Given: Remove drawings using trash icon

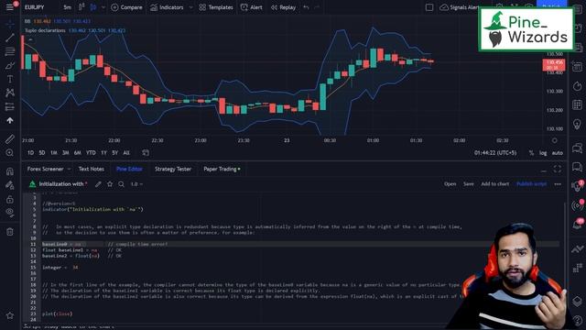Looking at the screenshot, I should pos(10,232).
